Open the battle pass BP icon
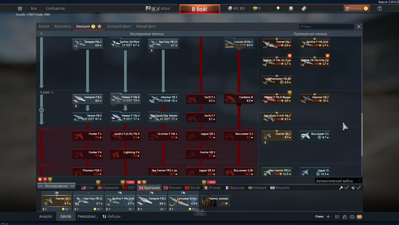The height and width of the screenshot is (225, 399). point(304,8)
